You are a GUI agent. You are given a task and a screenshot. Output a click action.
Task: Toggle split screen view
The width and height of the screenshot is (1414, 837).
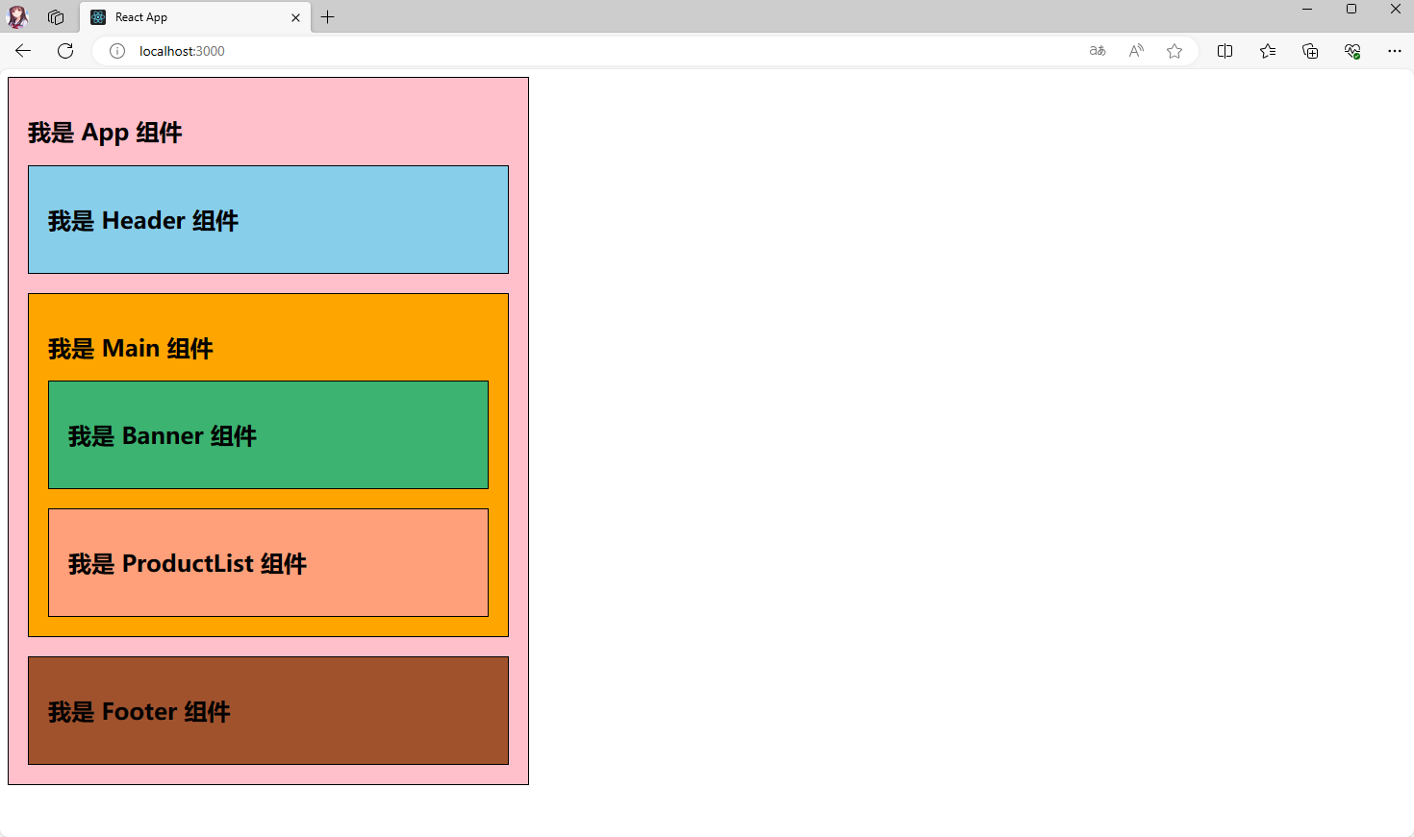coord(1225,51)
